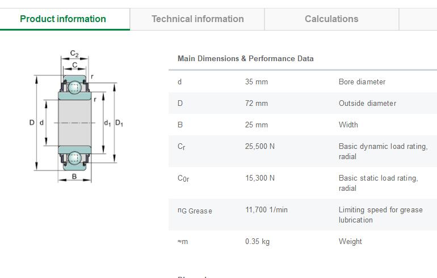Click the '≈m' symbol cell
The image size is (437, 278).
point(183,242)
